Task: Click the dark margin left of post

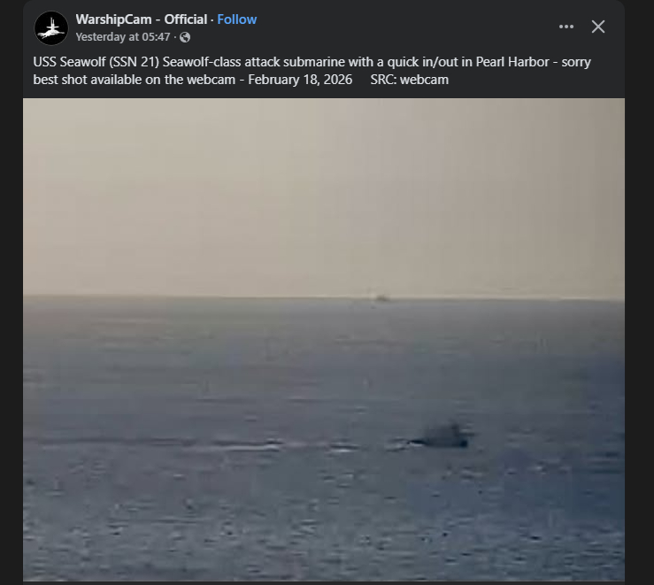Action: (x=12, y=292)
